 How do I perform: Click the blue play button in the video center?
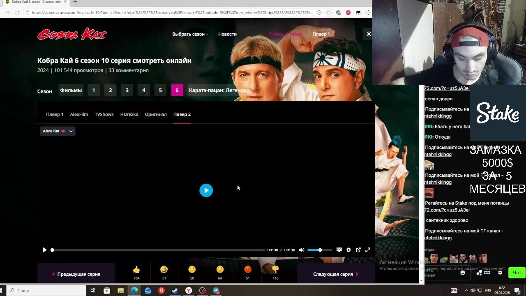[x=206, y=190]
